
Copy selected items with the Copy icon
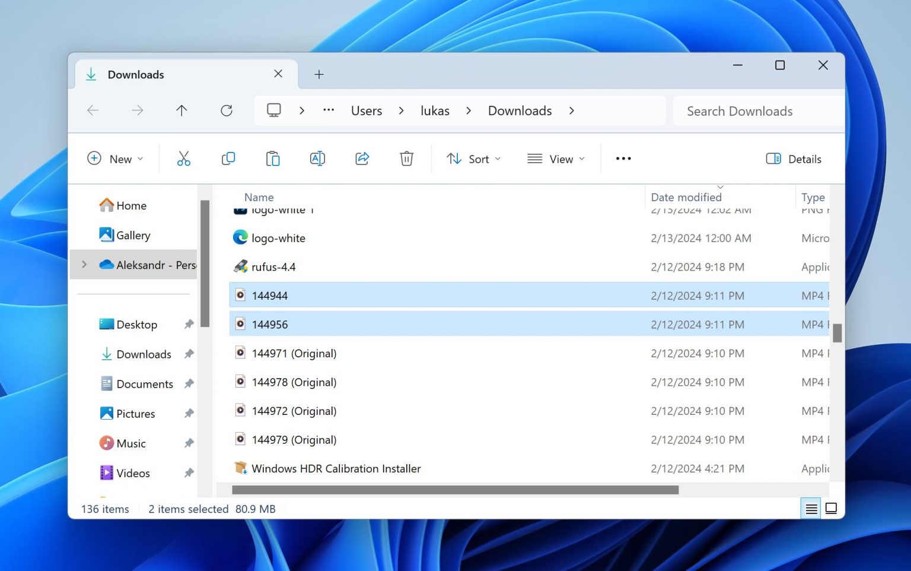[228, 158]
